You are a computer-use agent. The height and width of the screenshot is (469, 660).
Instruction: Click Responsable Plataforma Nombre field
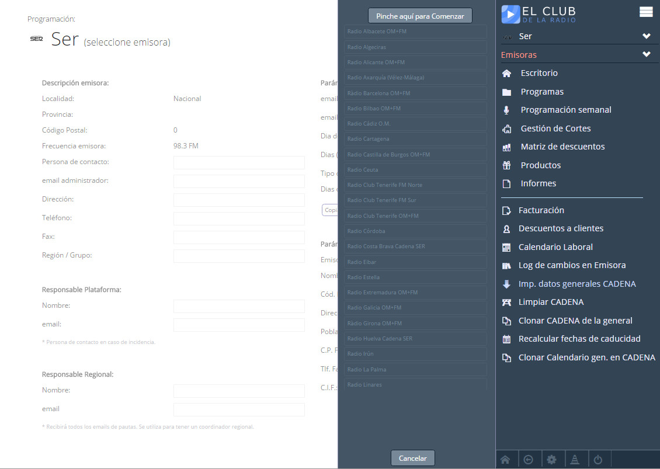click(x=239, y=306)
